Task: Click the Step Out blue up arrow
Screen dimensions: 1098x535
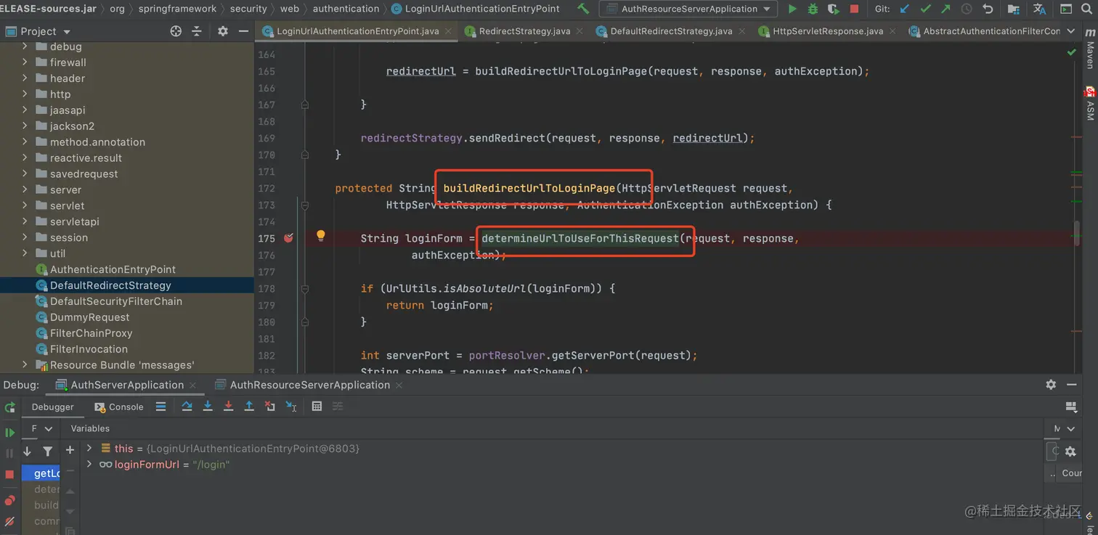Action: 249,407
